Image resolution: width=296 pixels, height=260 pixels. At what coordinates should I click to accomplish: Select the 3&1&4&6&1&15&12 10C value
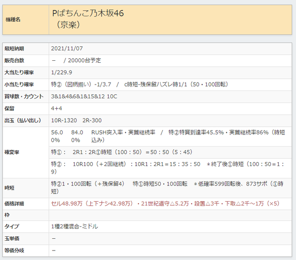coord(84,96)
